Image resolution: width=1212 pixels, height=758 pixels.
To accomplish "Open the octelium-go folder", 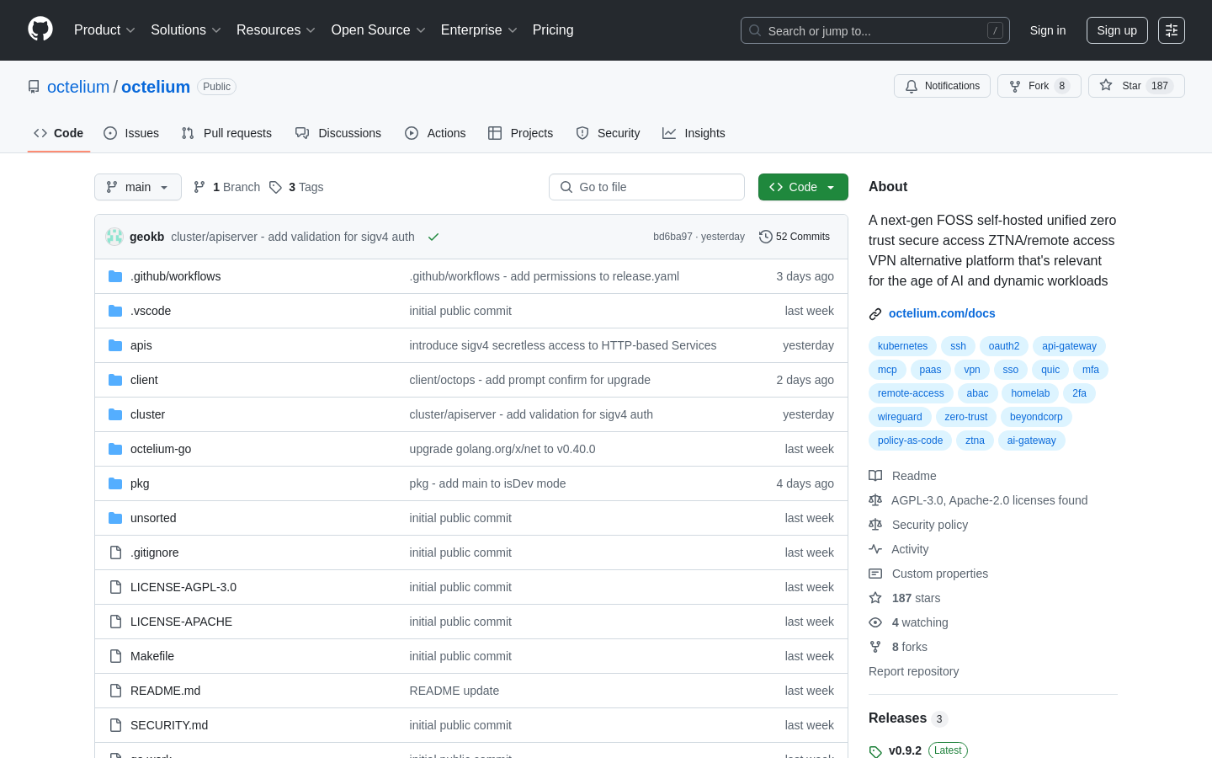I will (x=161, y=449).
